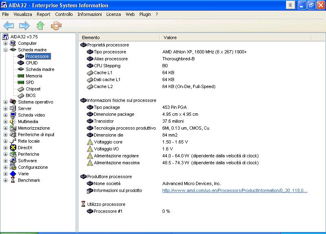Click the Memoria module icon
326x234 pixels.
pos(21,76)
